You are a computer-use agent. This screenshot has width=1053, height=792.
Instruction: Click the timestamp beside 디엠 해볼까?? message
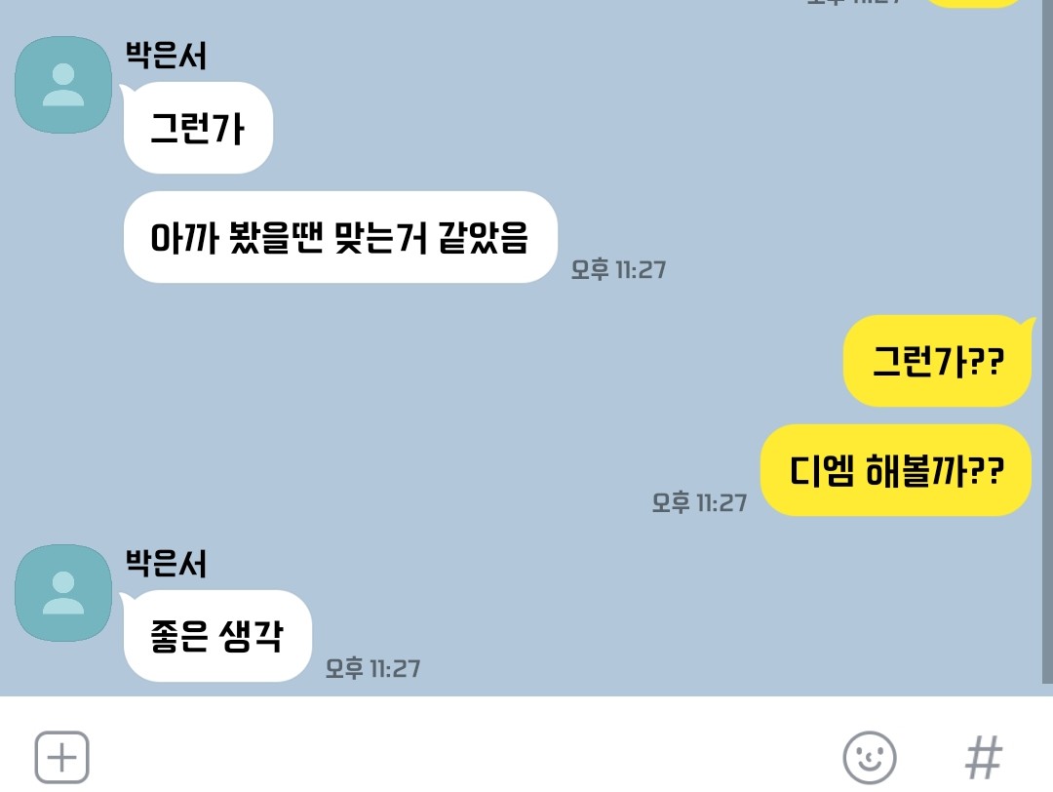tap(699, 502)
